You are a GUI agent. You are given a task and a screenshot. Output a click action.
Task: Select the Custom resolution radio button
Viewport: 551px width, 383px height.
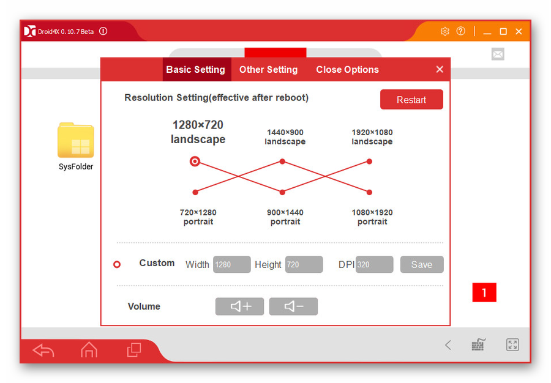pos(117,264)
